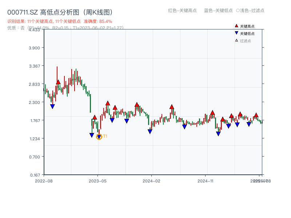Click the 过滤点 legend label in the chart

point(245,41)
